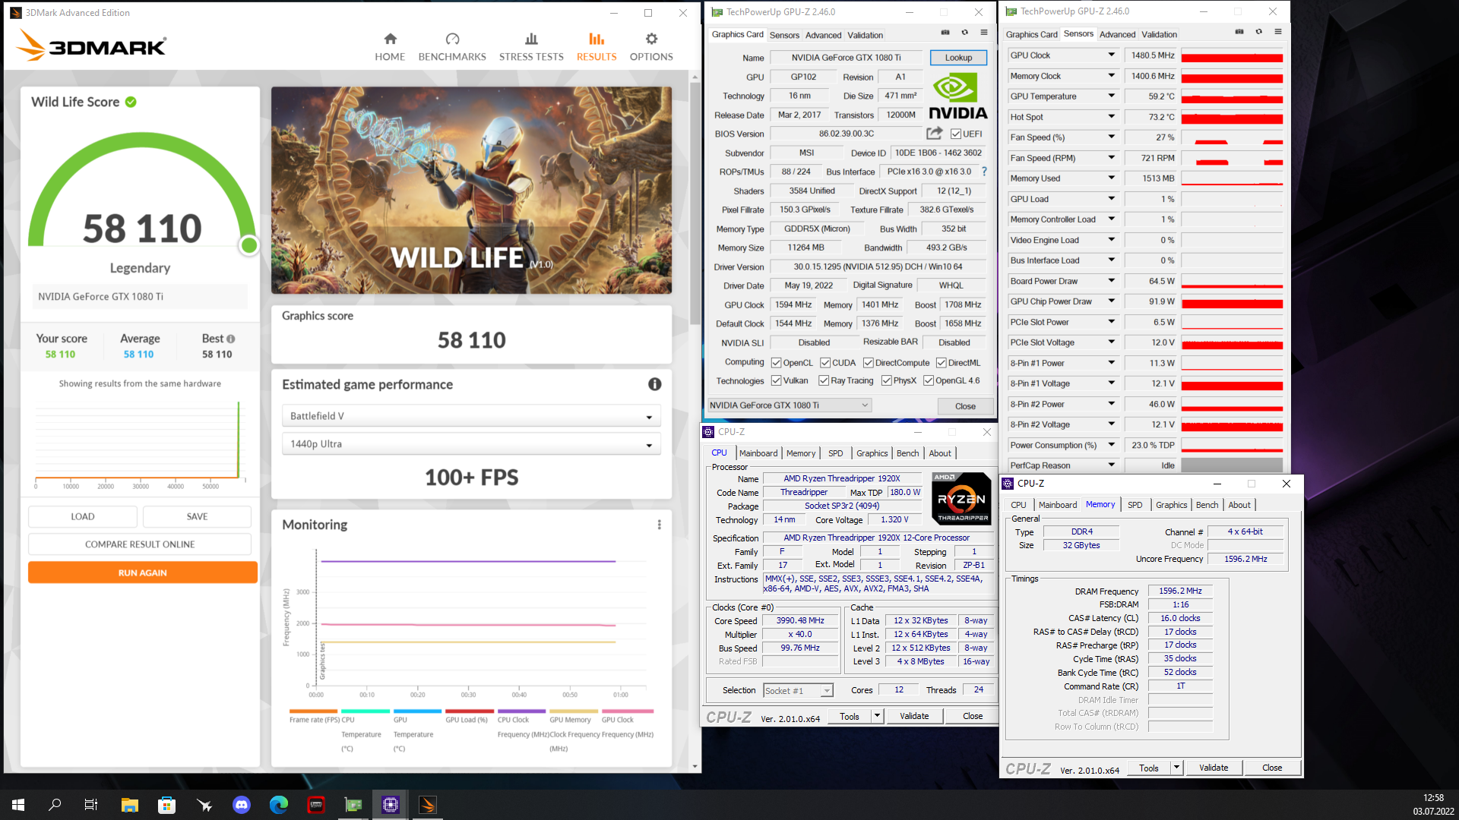Open taskbar Search
This screenshot has height=820, width=1459.
pos(55,805)
